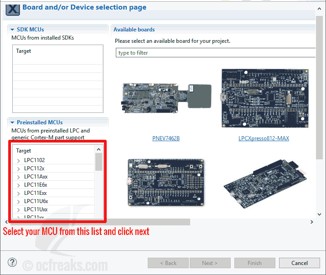The image size is (326, 275).
Task: Click the page vertical scroll up arrow
Action: [319, 9]
